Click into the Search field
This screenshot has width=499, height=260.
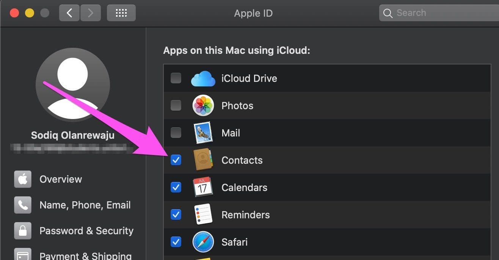click(x=439, y=13)
